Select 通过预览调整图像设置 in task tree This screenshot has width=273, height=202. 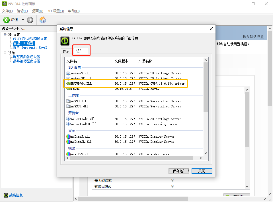click(30, 38)
